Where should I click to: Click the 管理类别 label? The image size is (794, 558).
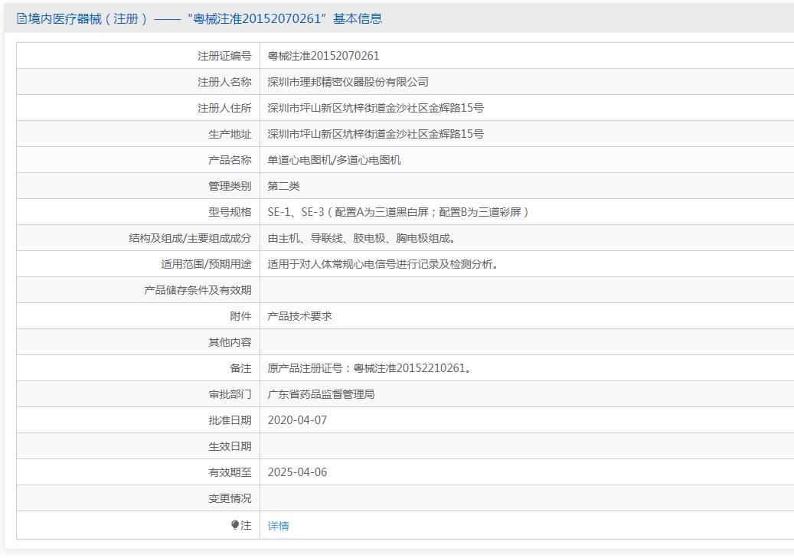pyautogui.click(x=230, y=186)
